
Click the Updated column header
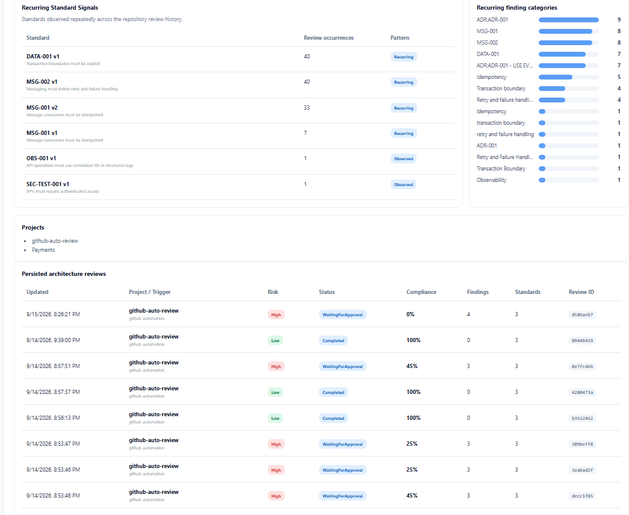click(37, 292)
